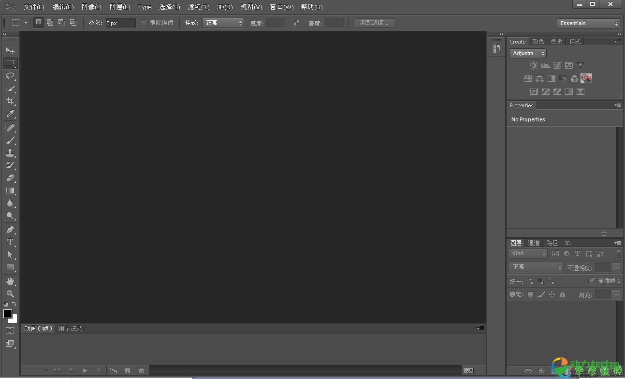Select the Brush tool
Screen dimensions: 625x379
point(10,140)
